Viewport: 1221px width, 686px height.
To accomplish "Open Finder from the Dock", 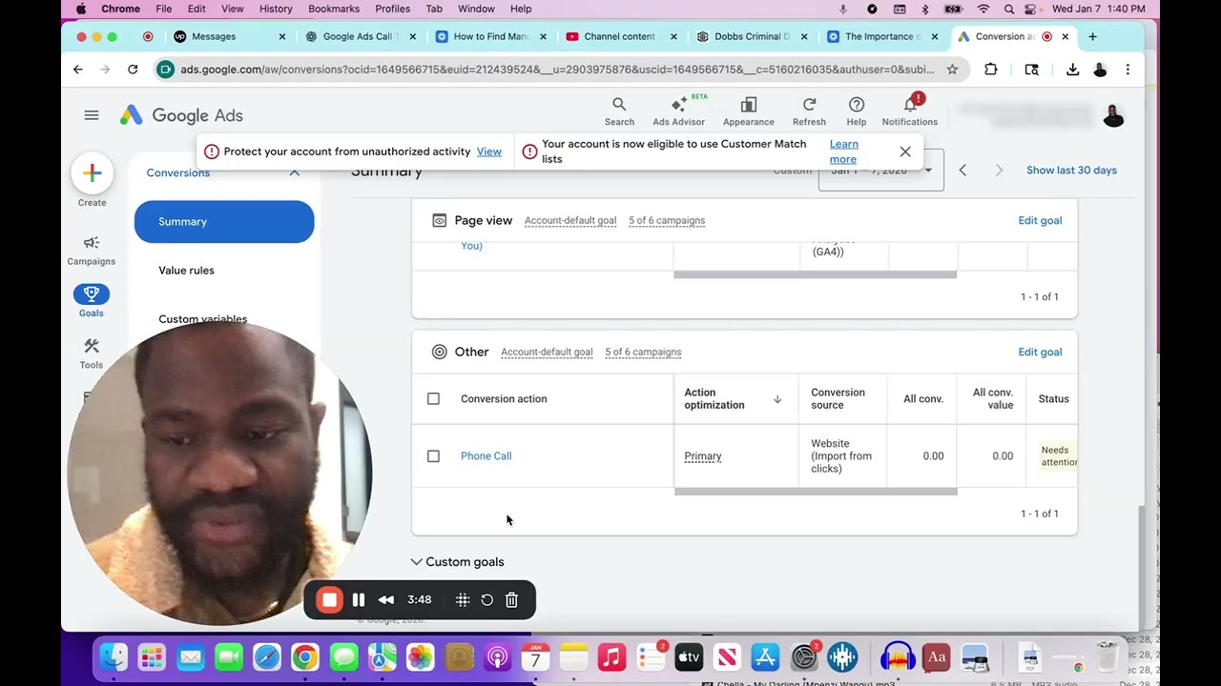I will pos(114,657).
